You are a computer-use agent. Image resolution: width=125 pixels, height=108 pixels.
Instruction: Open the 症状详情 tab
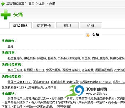coord(44,25)
